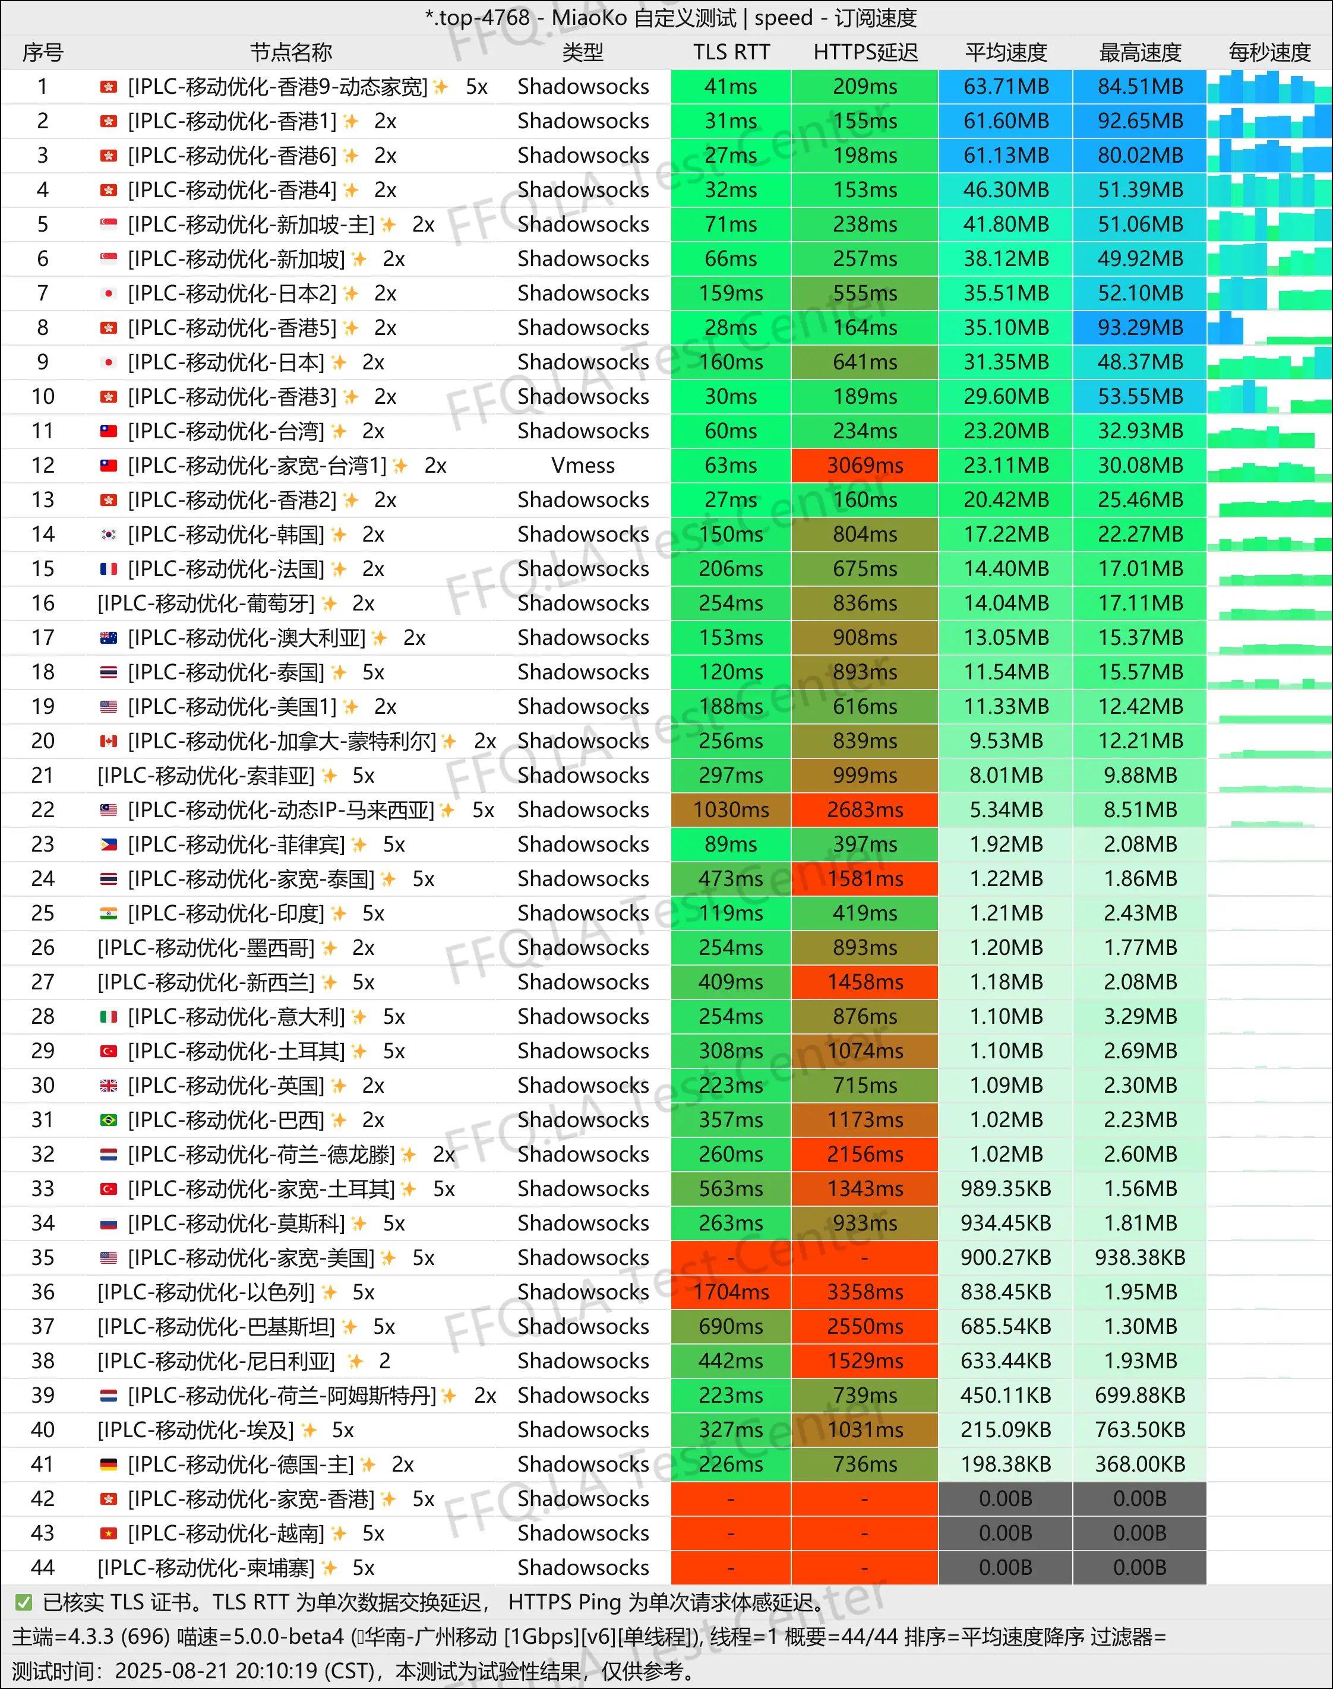The width and height of the screenshot is (1333, 1689).
Task: Click the Hong Kong flag in row 1
Action: (109, 87)
